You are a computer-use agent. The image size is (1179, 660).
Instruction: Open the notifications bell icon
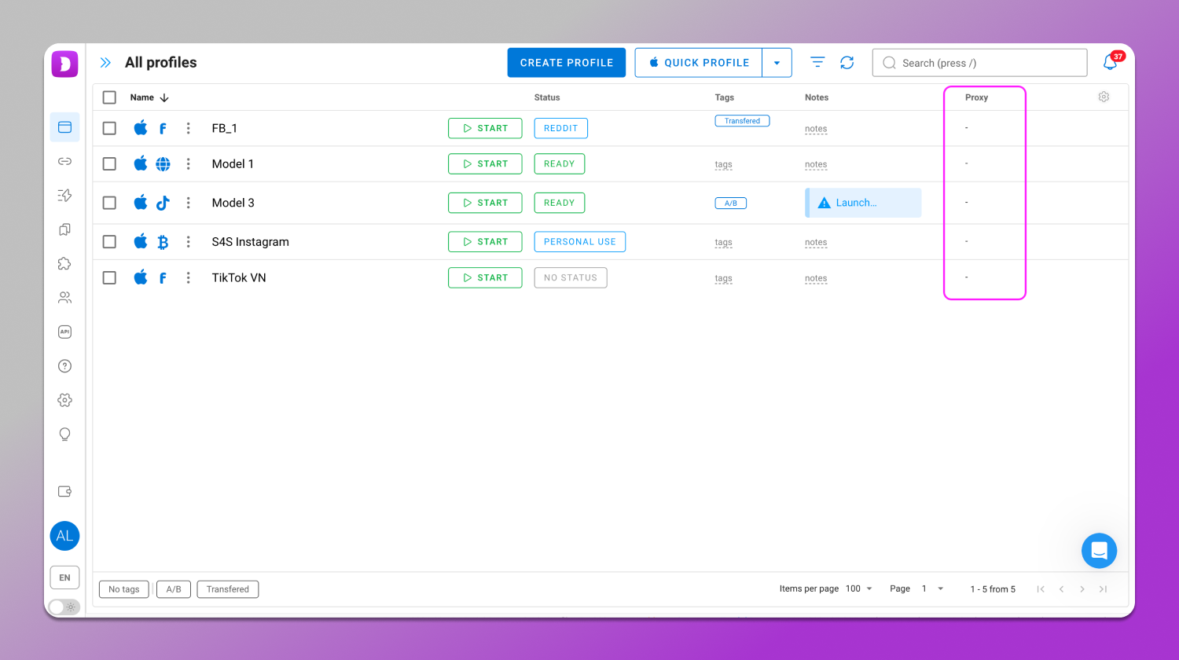click(x=1110, y=63)
